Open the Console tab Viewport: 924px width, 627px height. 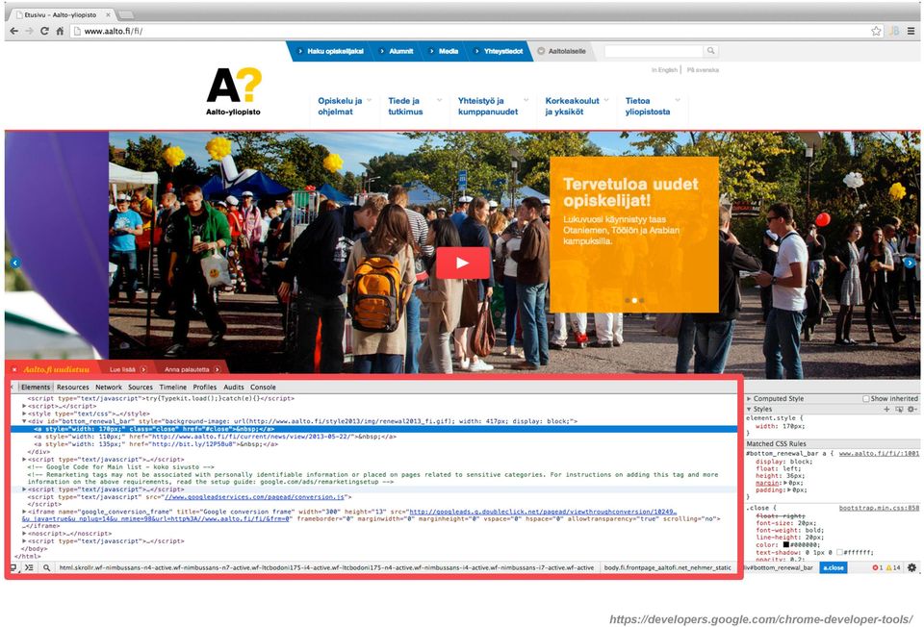coord(263,388)
